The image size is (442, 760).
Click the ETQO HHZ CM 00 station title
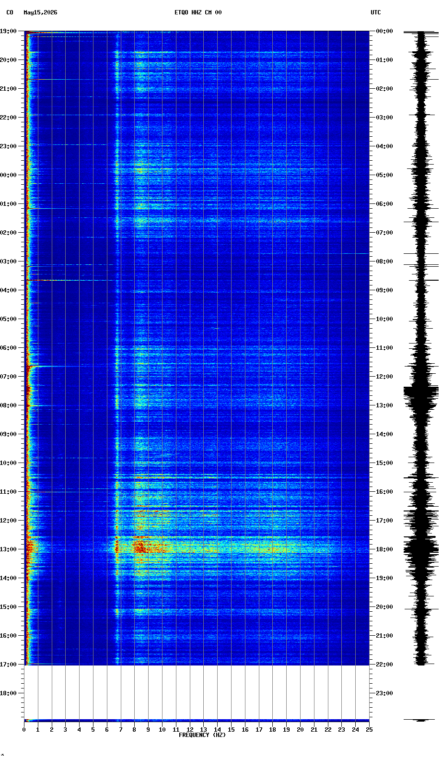coord(198,12)
